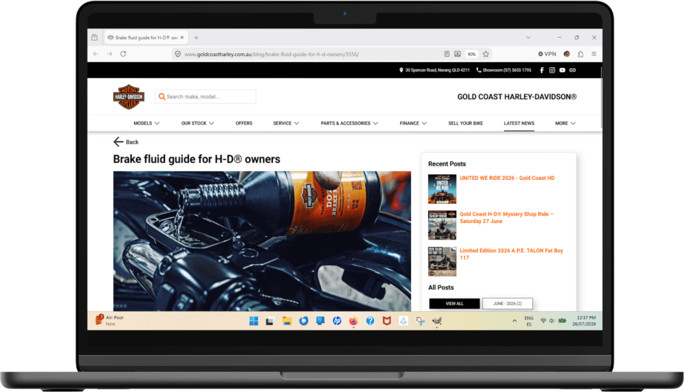
Task: Open SELL YOUR BIKE page
Action: (465, 124)
